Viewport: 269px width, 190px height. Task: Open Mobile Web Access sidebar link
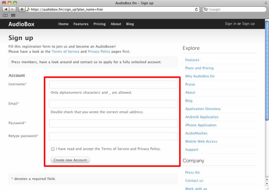201,141
